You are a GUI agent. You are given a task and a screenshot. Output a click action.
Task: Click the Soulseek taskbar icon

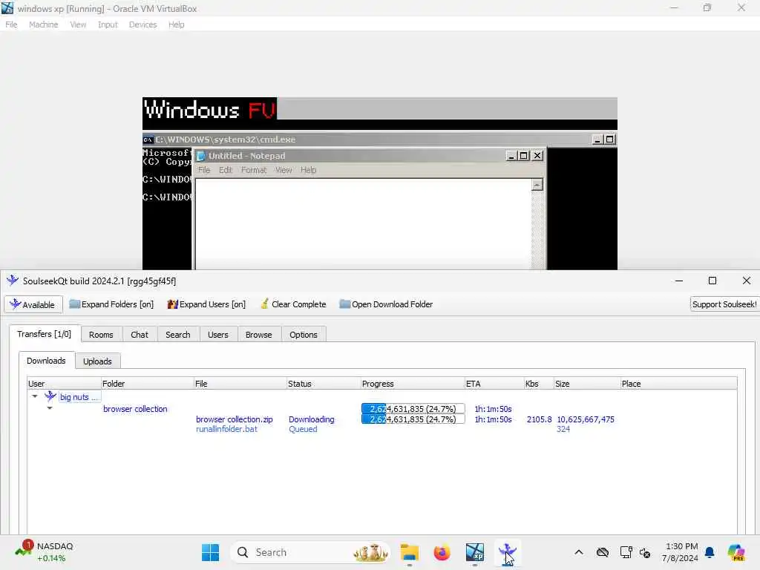pyautogui.click(x=507, y=552)
